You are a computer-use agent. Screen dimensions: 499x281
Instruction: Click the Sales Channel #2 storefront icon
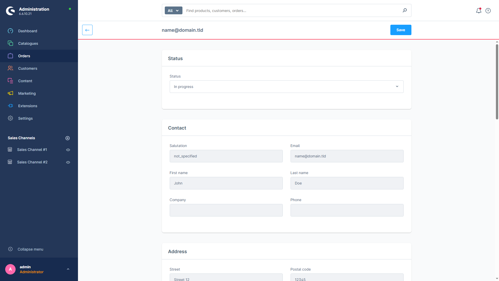(x=10, y=162)
